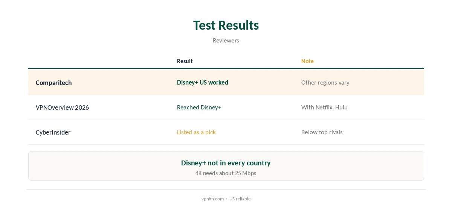Click the 'Other regions vary' note
452x206 pixels.
tap(325, 82)
